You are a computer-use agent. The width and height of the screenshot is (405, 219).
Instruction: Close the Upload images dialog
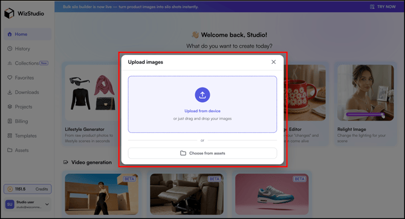click(x=274, y=62)
